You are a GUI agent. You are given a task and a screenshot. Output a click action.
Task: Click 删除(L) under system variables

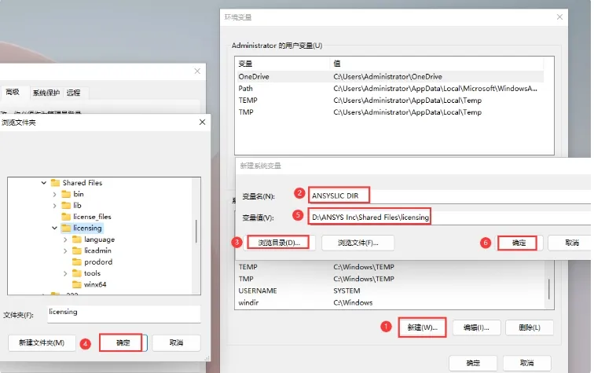click(530, 327)
